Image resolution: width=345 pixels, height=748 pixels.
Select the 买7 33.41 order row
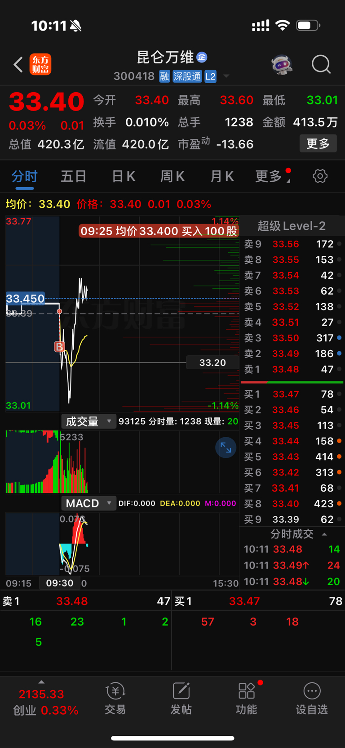pyautogui.click(x=292, y=488)
